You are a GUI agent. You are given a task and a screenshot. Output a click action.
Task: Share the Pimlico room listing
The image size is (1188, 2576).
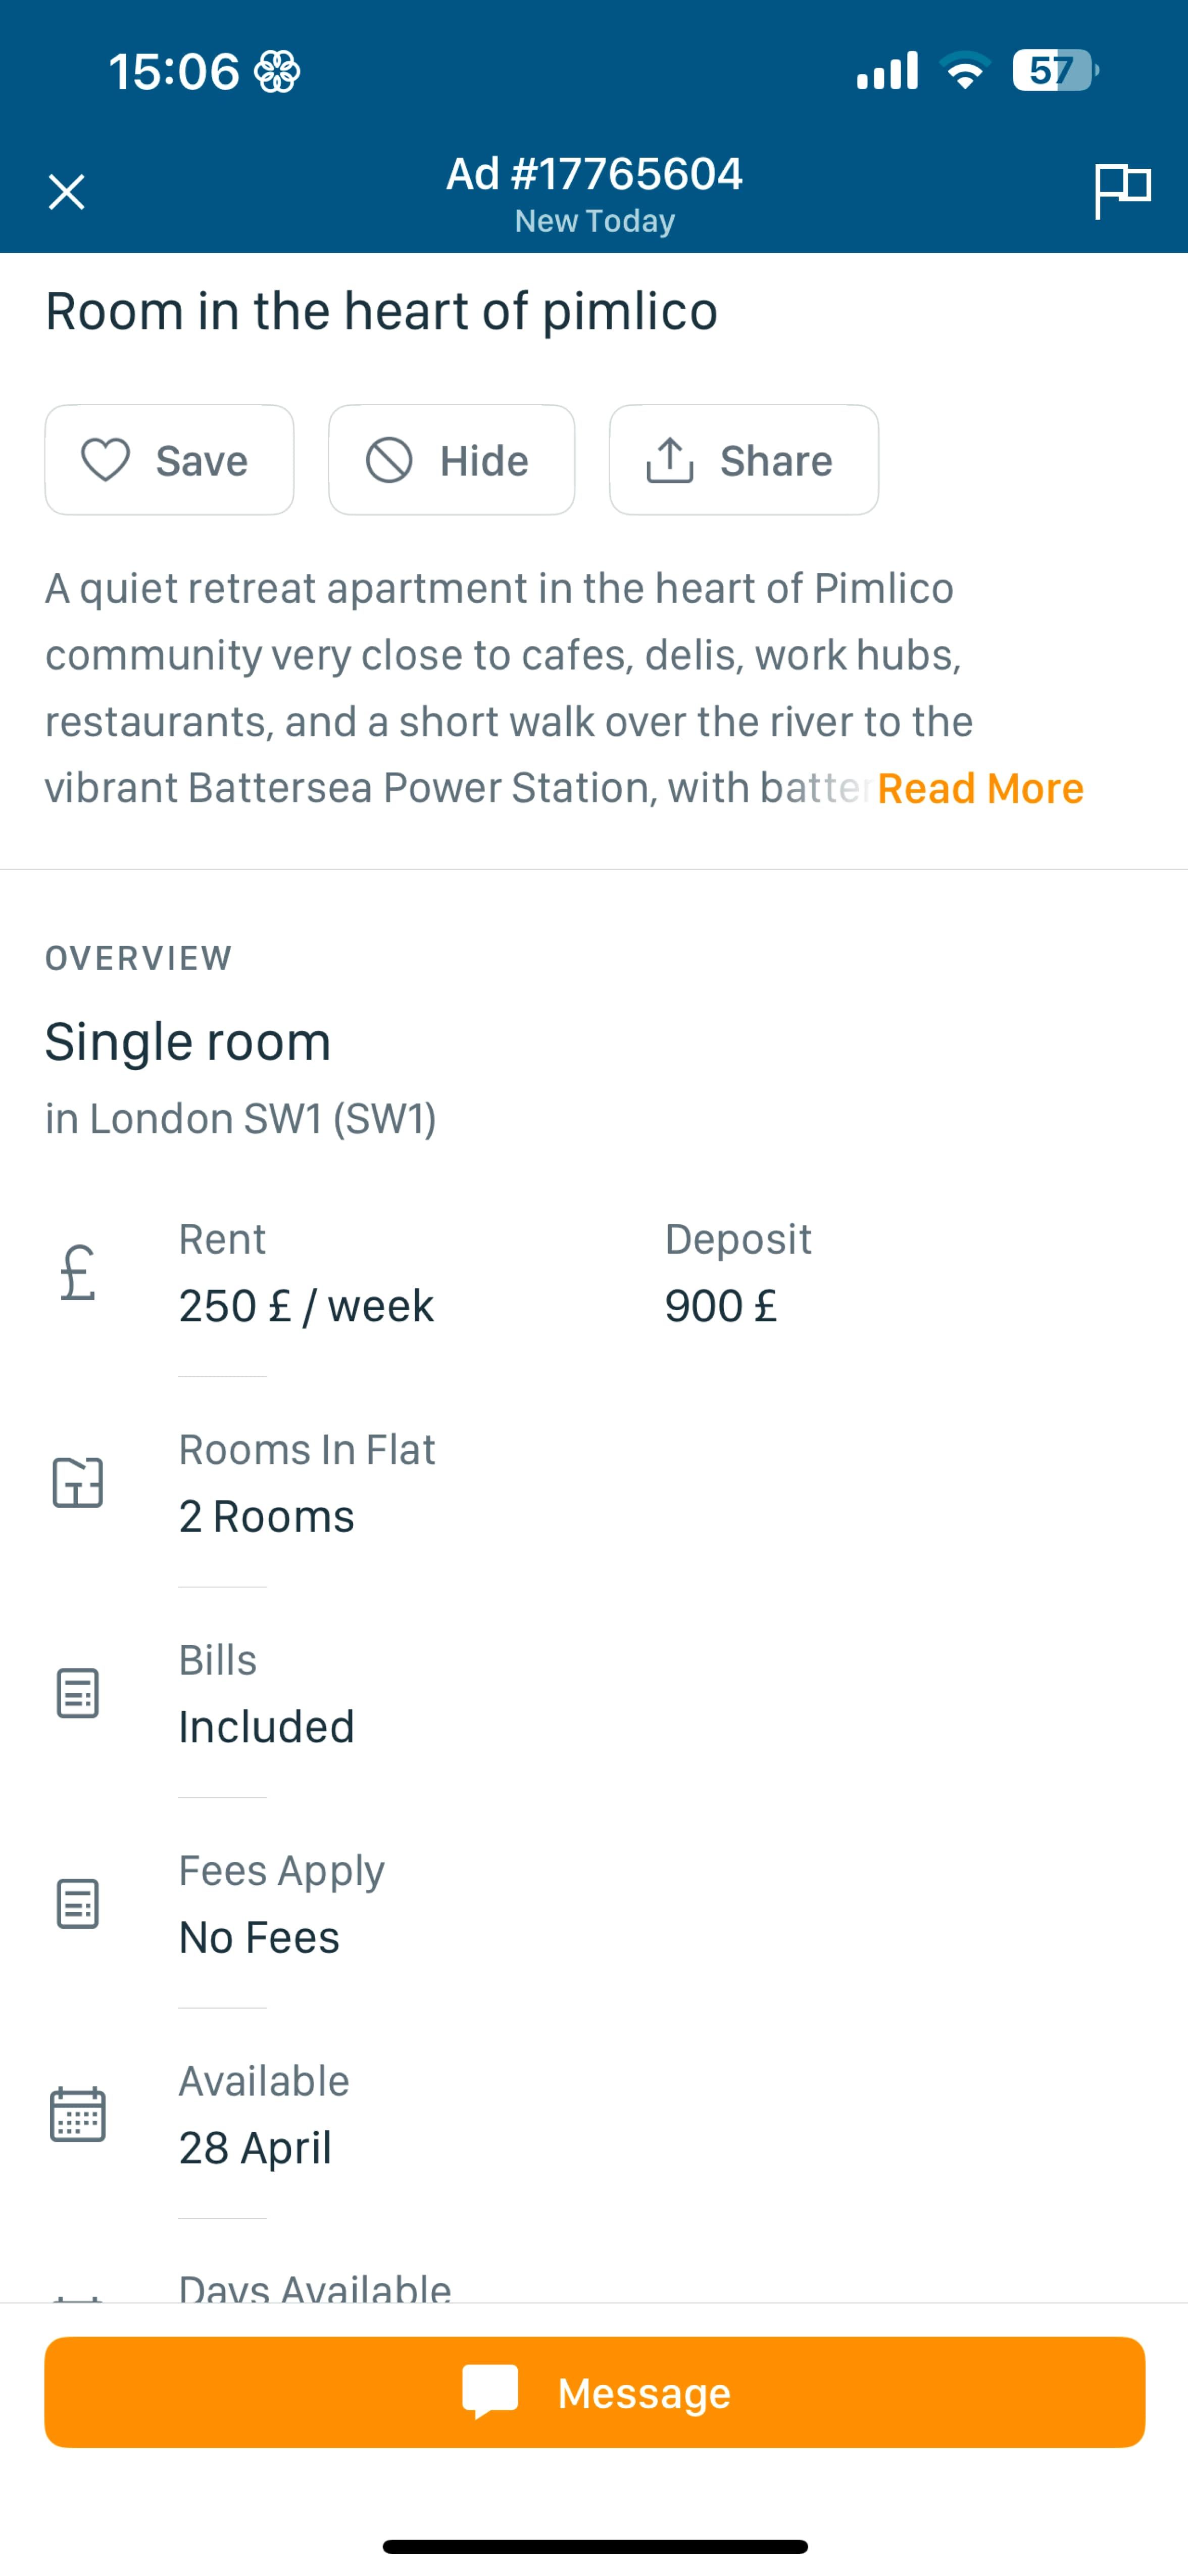click(x=743, y=460)
